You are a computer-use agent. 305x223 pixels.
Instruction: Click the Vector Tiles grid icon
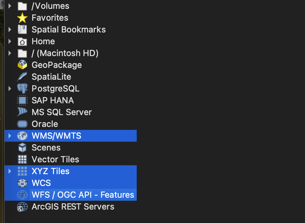[x=22, y=159]
